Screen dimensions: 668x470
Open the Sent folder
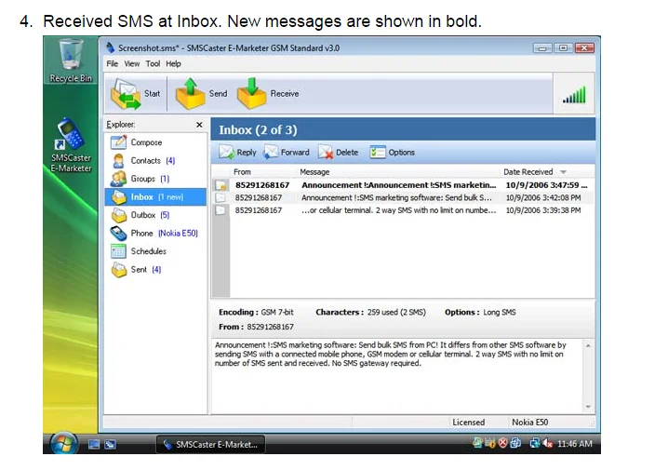coord(139,270)
